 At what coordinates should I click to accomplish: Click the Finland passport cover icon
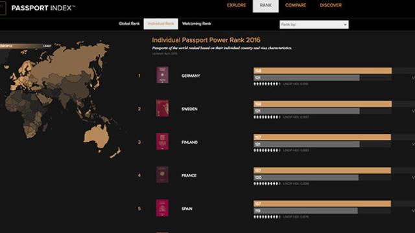point(162,141)
